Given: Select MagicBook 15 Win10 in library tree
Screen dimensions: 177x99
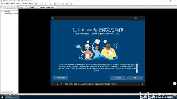Looking at the screenshot, I should point(11,13).
